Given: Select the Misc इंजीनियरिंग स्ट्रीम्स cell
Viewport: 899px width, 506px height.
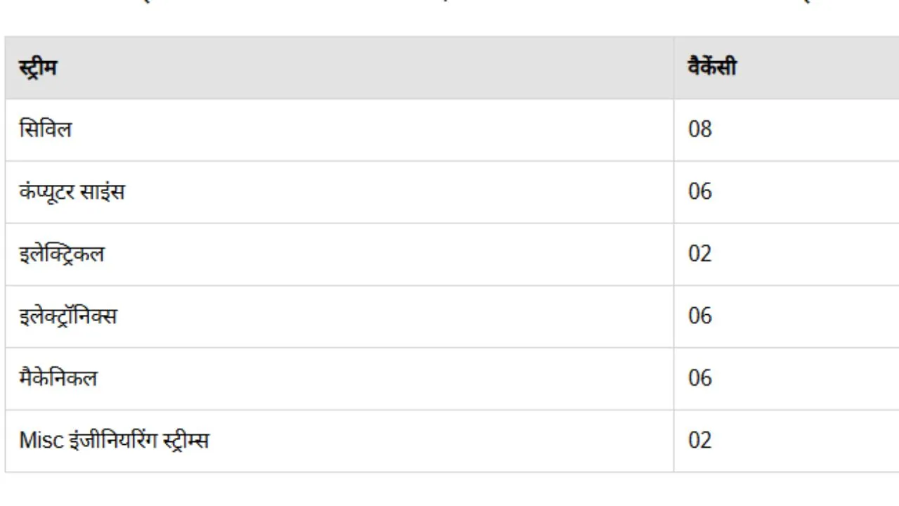Looking at the screenshot, I should (339, 441).
